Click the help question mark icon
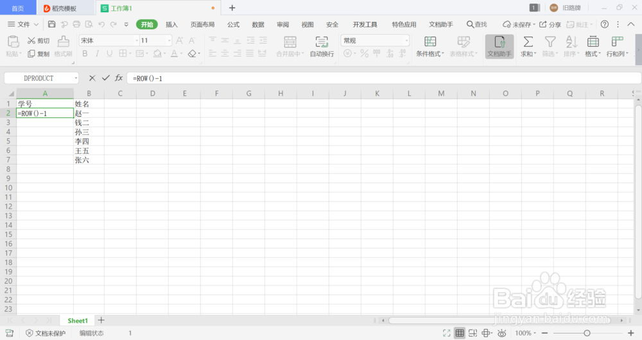The width and height of the screenshot is (642, 340). 604,24
